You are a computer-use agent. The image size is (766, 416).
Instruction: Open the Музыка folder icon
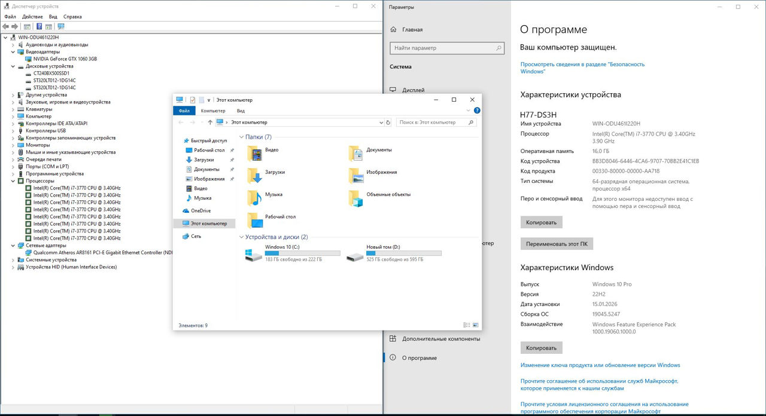coord(256,198)
